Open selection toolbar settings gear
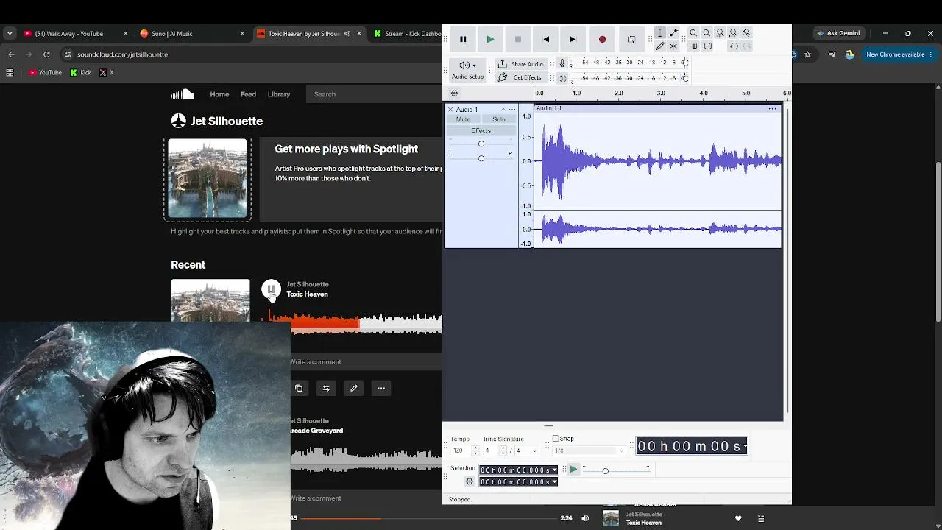Screen dimensions: 942x530 tap(470, 482)
